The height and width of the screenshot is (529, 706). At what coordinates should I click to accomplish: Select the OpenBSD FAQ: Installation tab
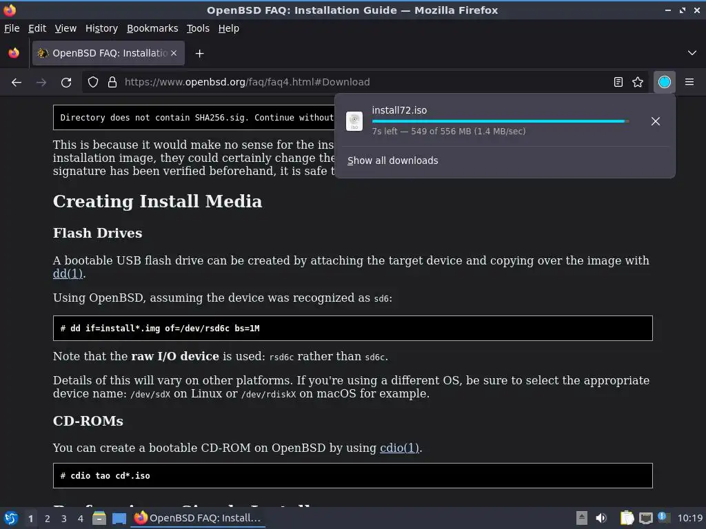(x=108, y=53)
